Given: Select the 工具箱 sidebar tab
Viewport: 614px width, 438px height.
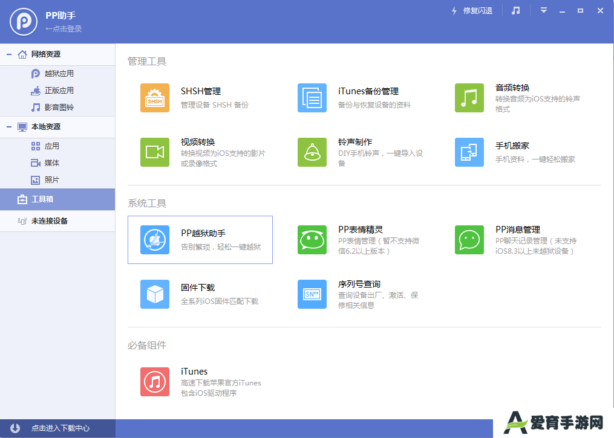Looking at the screenshot, I should [x=57, y=199].
